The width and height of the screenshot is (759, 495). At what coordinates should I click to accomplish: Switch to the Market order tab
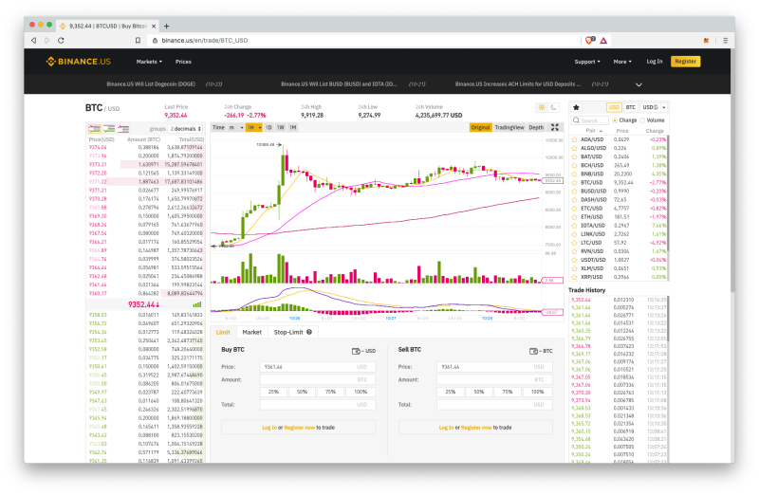pyautogui.click(x=251, y=332)
